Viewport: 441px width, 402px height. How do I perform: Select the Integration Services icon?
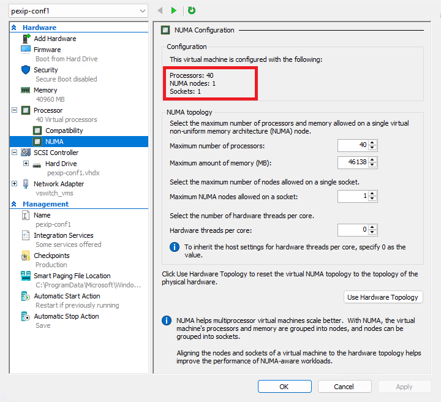point(26,235)
